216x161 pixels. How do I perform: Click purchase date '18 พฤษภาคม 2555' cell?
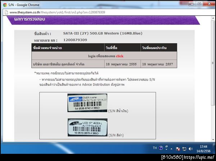[122, 64]
